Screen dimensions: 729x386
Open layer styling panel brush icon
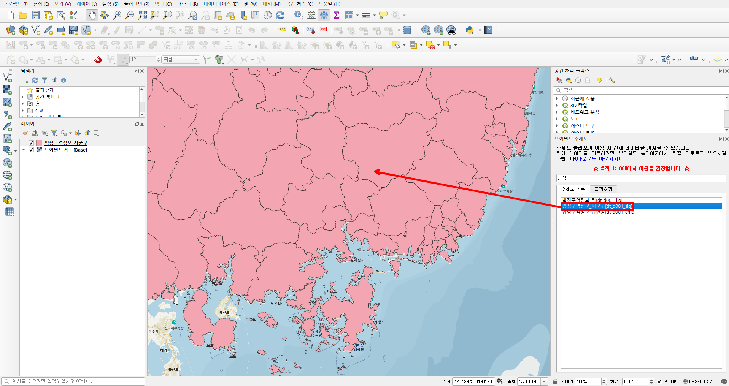pos(25,133)
